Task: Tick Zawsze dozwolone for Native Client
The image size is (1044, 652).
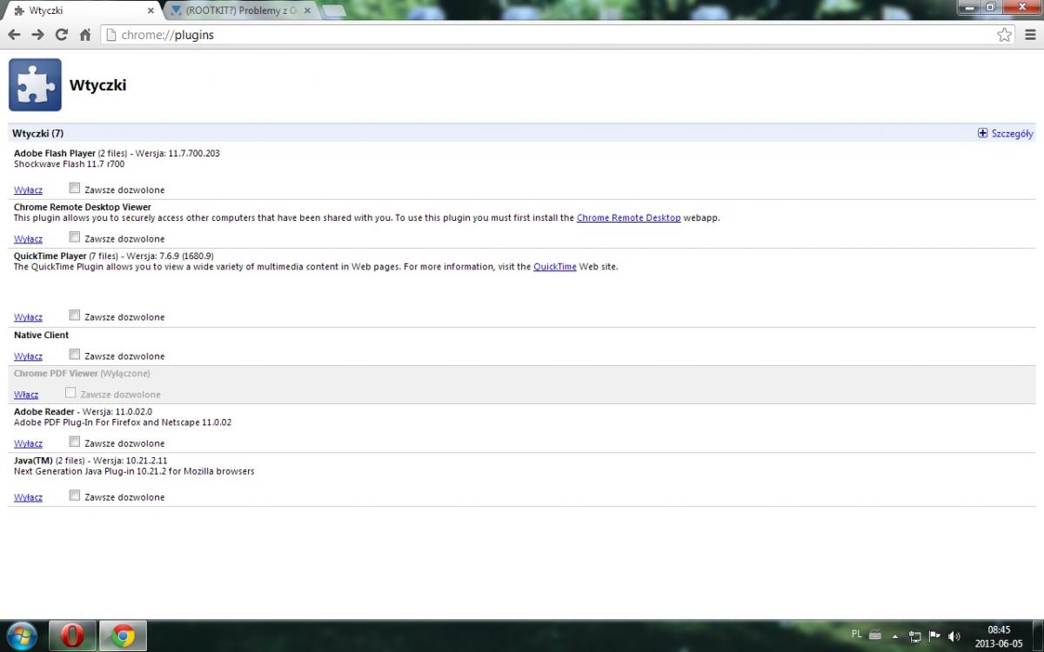Action: tap(75, 354)
